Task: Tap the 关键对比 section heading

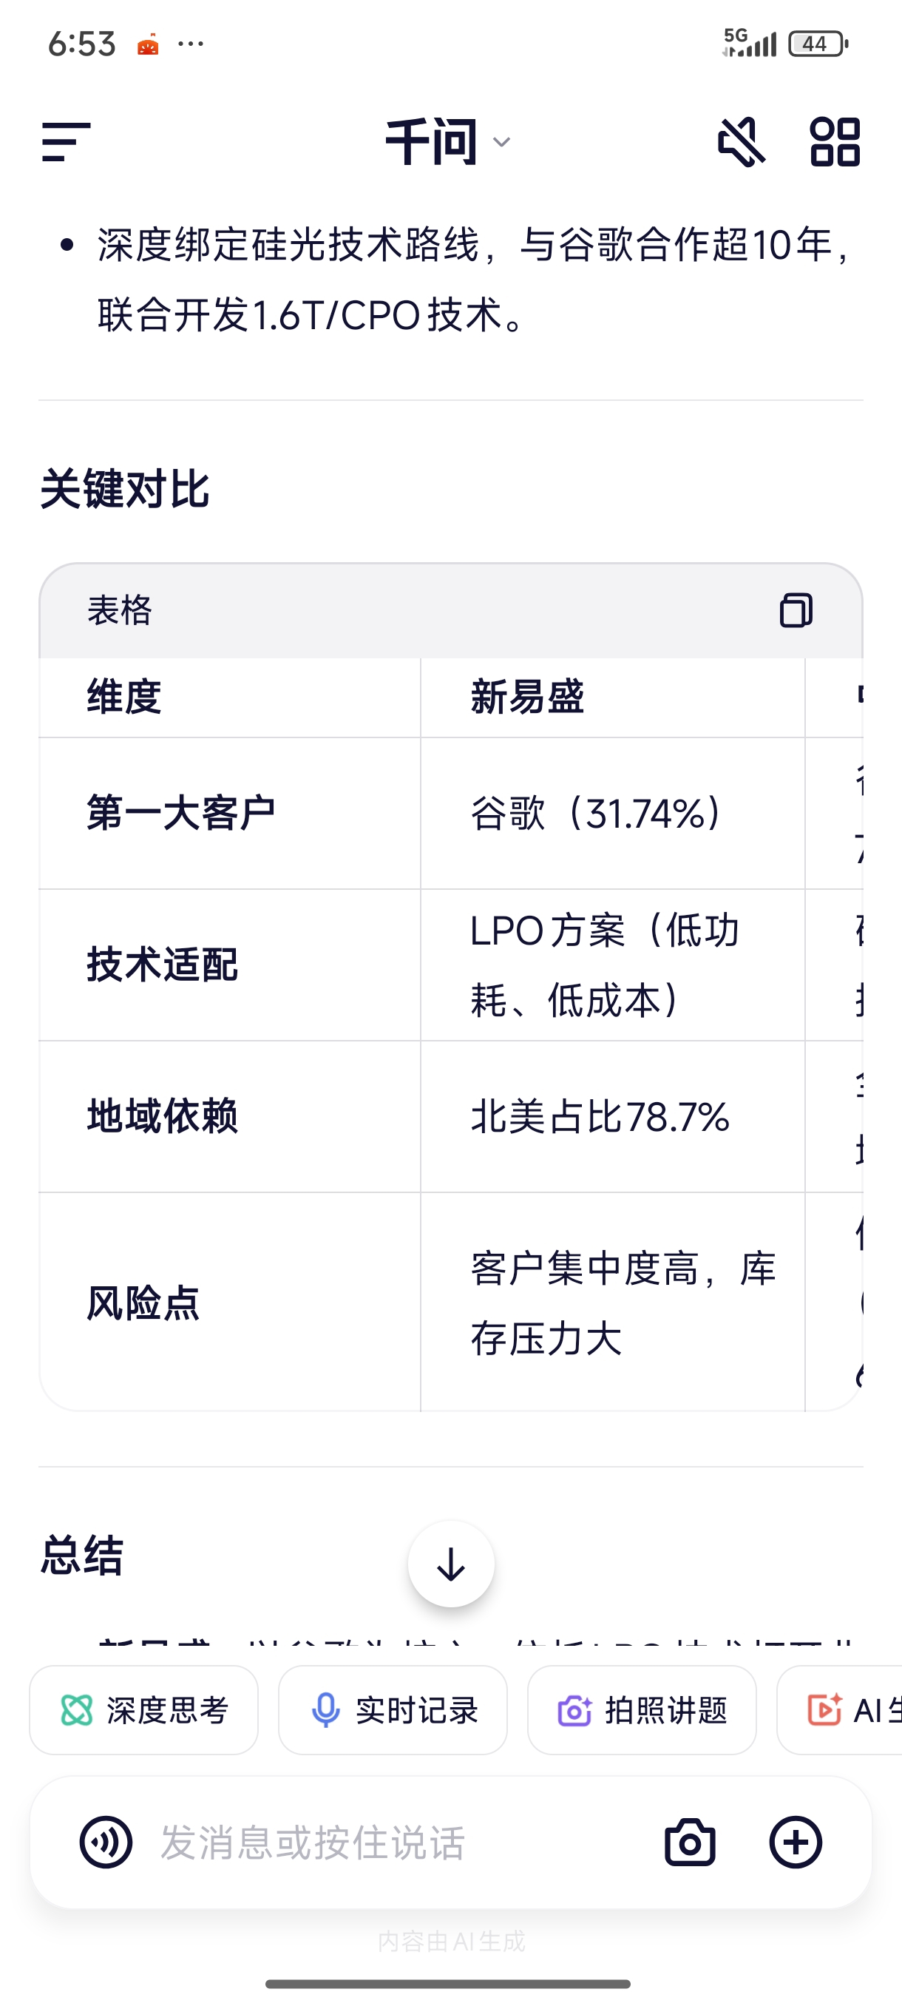Action: (124, 490)
